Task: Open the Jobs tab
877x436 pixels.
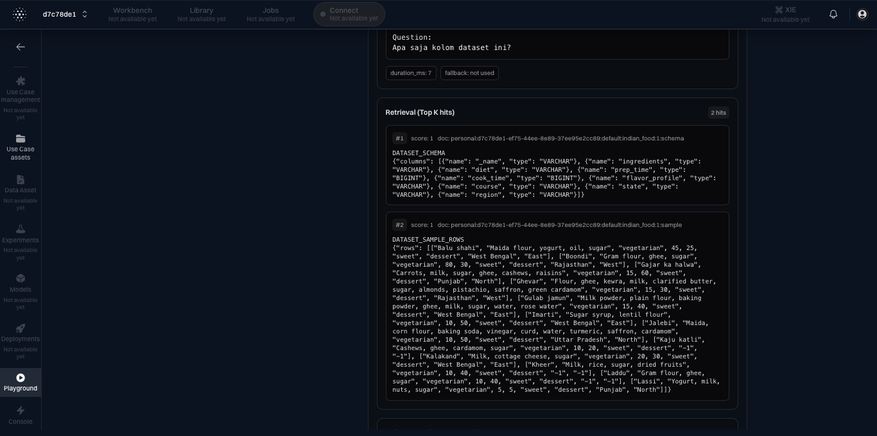Action: (x=270, y=14)
